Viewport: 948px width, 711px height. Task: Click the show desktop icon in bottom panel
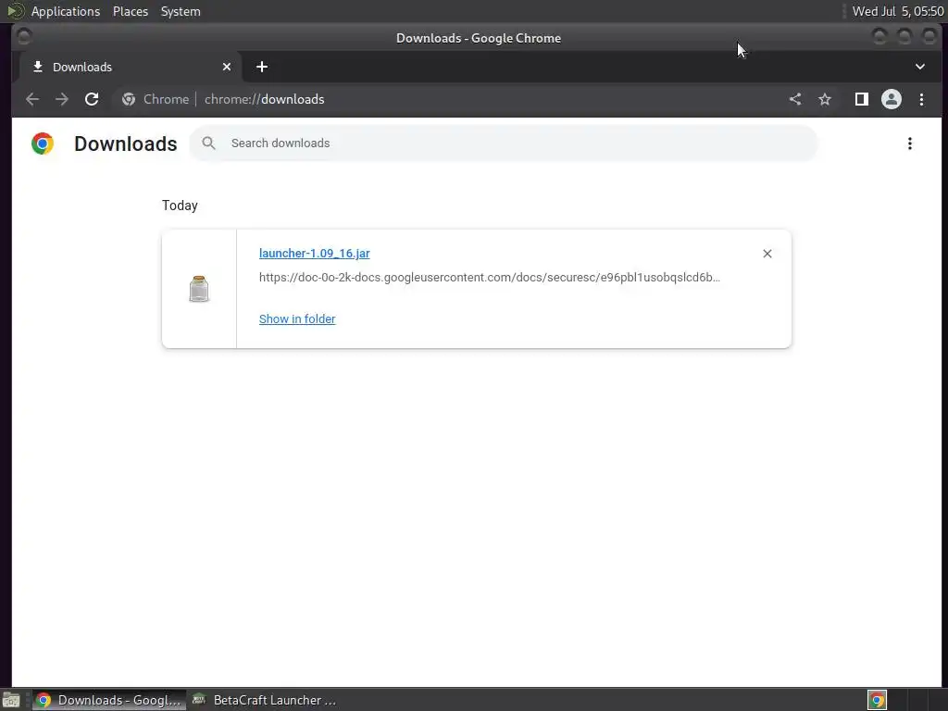pos(11,700)
